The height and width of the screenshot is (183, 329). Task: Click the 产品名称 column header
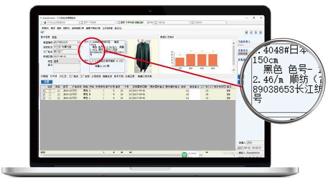pos(77,87)
